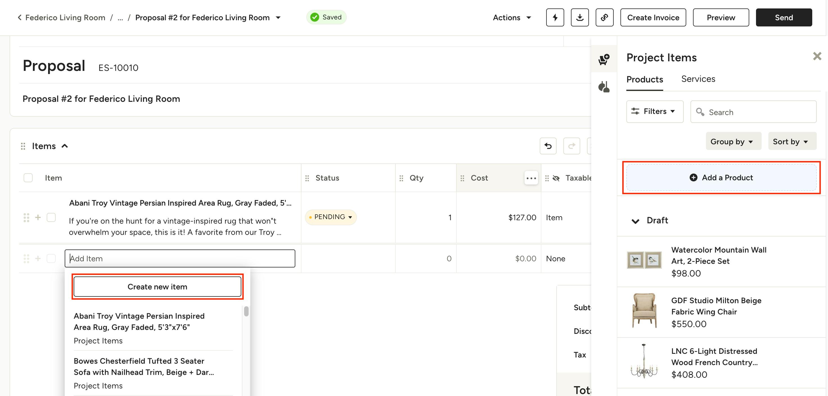
Task: Click Create Invoice button
Action: pyautogui.click(x=653, y=17)
